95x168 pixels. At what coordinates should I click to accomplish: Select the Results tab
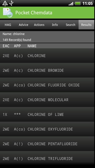pyautogui.click(x=86, y=25)
